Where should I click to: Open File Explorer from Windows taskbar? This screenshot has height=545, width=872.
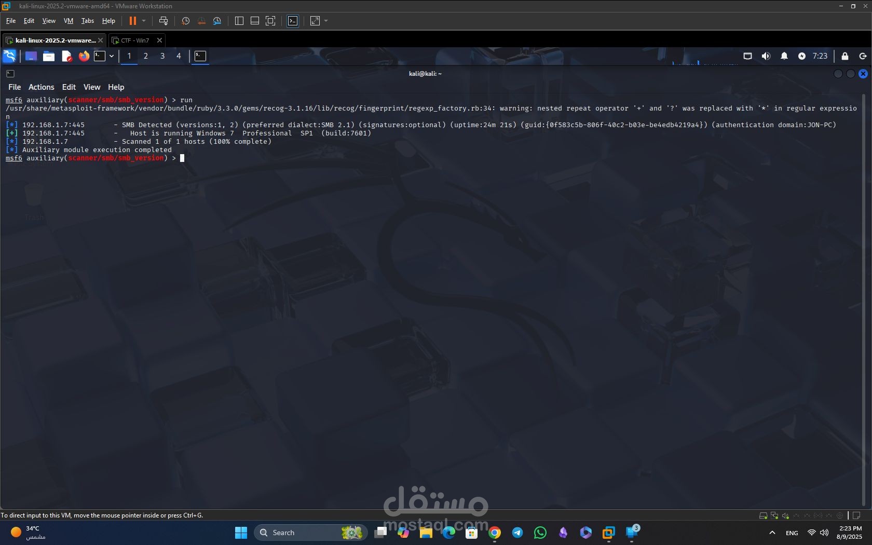pos(426,533)
